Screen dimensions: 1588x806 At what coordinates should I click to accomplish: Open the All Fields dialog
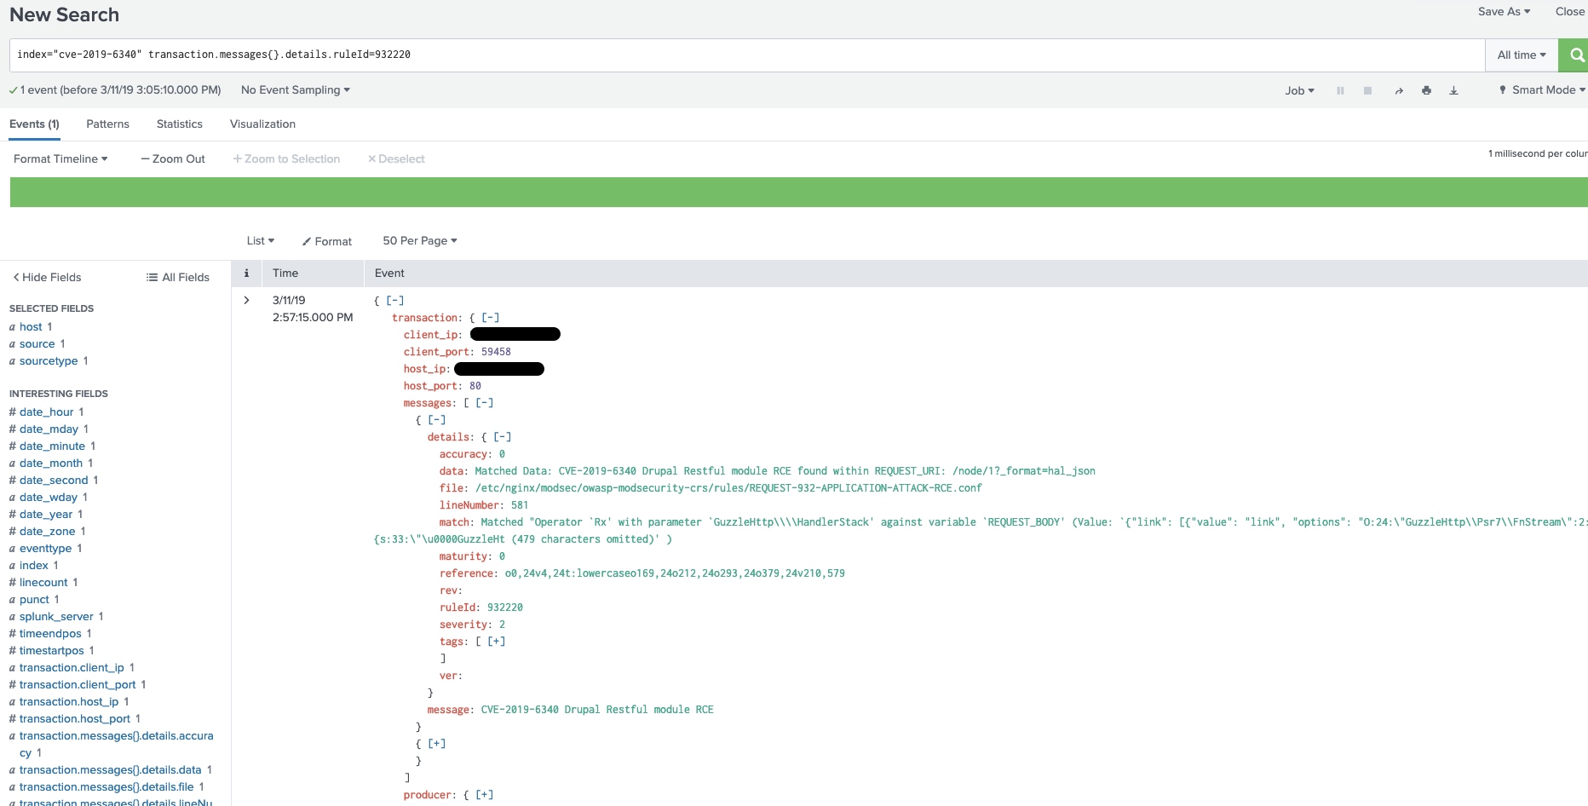click(177, 277)
